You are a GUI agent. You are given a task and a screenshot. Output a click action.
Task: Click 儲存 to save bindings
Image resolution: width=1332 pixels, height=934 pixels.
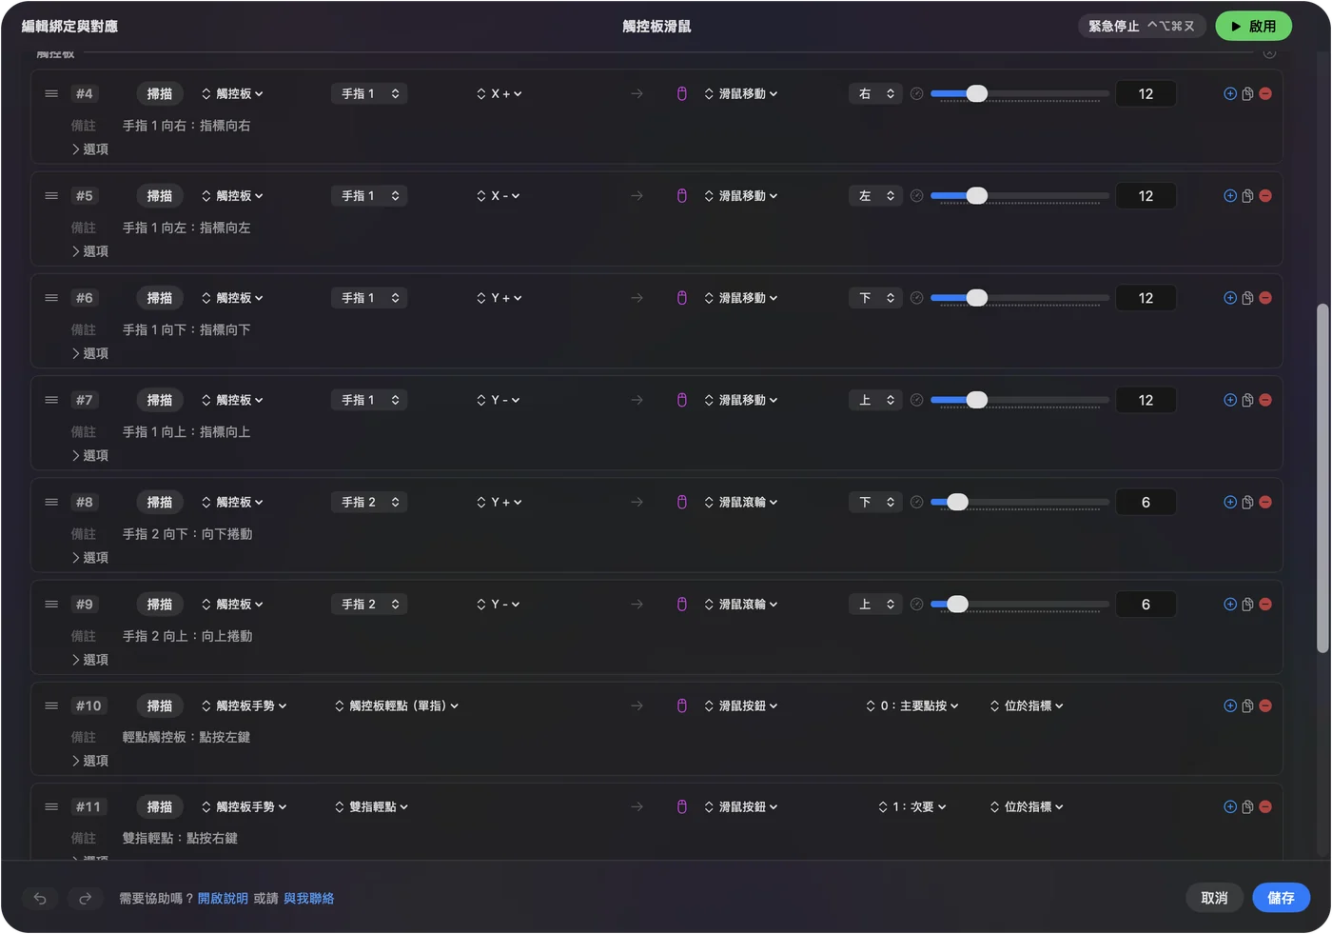1281,898
